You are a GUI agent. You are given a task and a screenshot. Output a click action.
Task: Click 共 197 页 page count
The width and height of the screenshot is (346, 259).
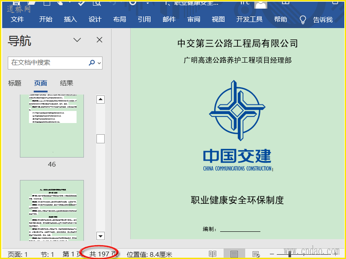click(x=103, y=254)
